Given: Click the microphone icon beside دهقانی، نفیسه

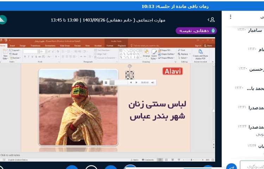Looking at the screenshot, I should coord(213,31).
